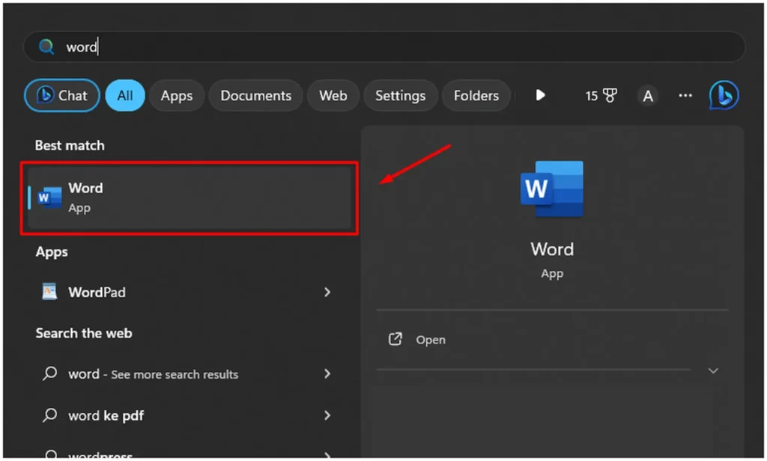The height and width of the screenshot is (461, 767).
Task: Show more filters with the play arrow
Action: pos(540,95)
